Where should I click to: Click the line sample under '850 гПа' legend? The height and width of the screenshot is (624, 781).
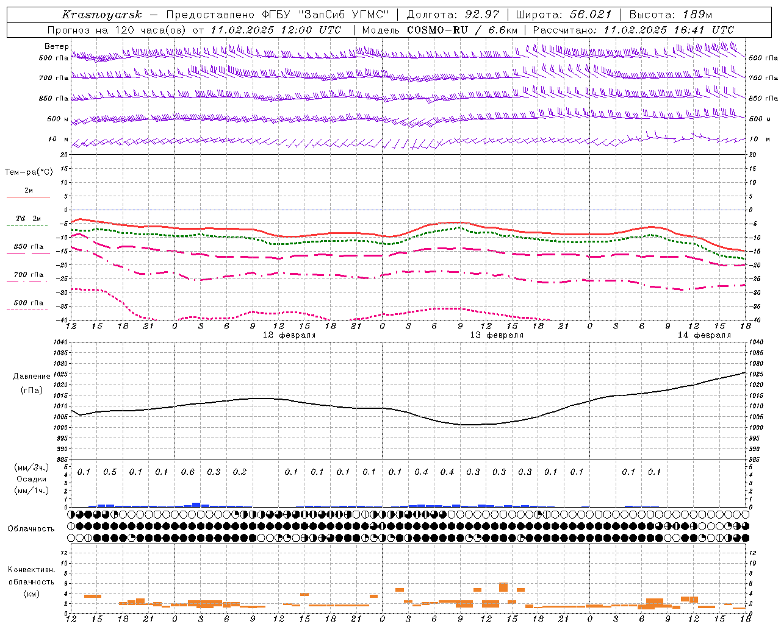click(29, 253)
